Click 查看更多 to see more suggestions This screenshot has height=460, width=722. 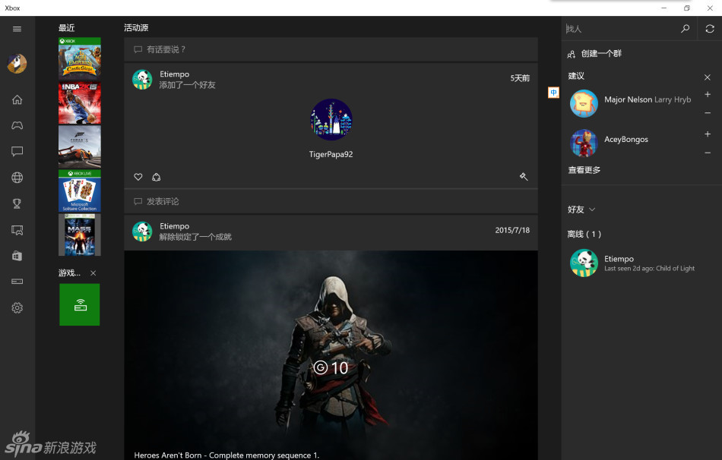(584, 170)
